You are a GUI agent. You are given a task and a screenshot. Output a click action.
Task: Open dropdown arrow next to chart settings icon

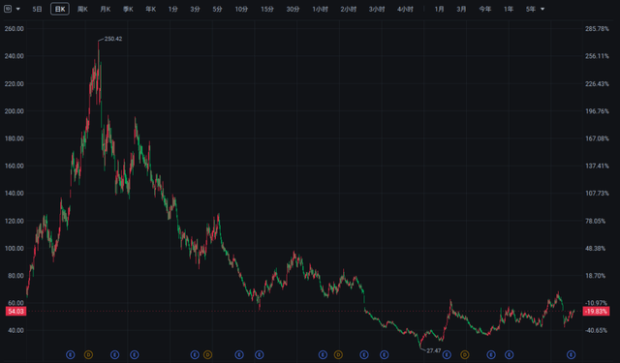[17, 9]
